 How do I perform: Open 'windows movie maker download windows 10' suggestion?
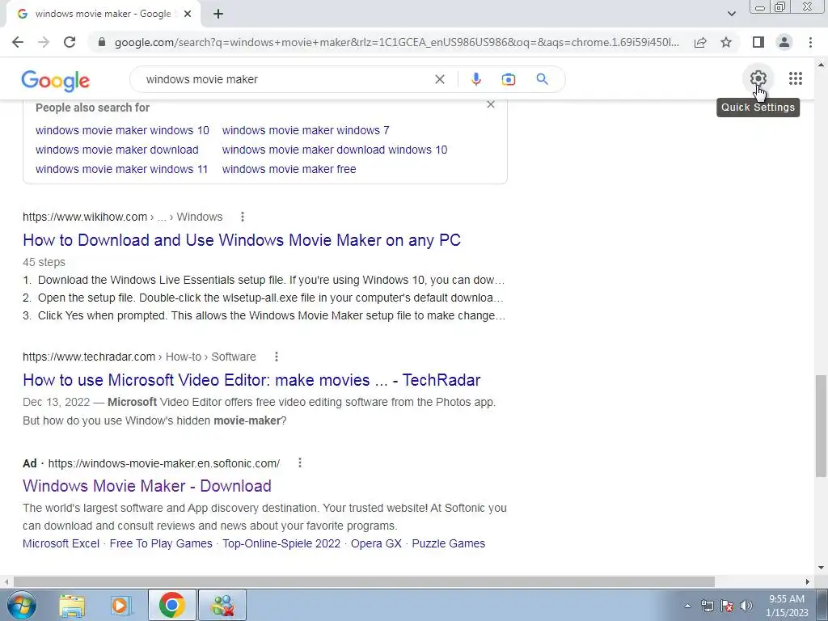click(x=334, y=150)
